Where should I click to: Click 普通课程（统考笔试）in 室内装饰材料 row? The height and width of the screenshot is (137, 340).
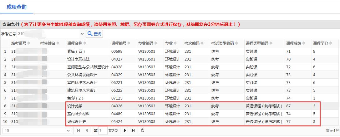264,114
